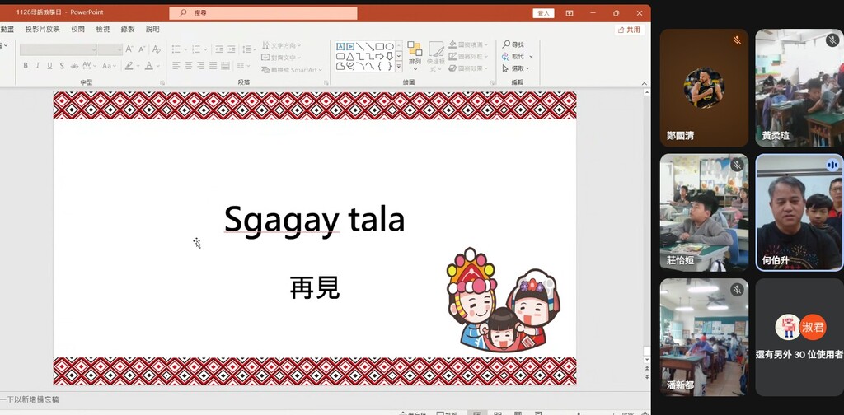The image size is (844, 415).
Task: Open the Slide Show (投影片放映) tab
Action: (42, 29)
